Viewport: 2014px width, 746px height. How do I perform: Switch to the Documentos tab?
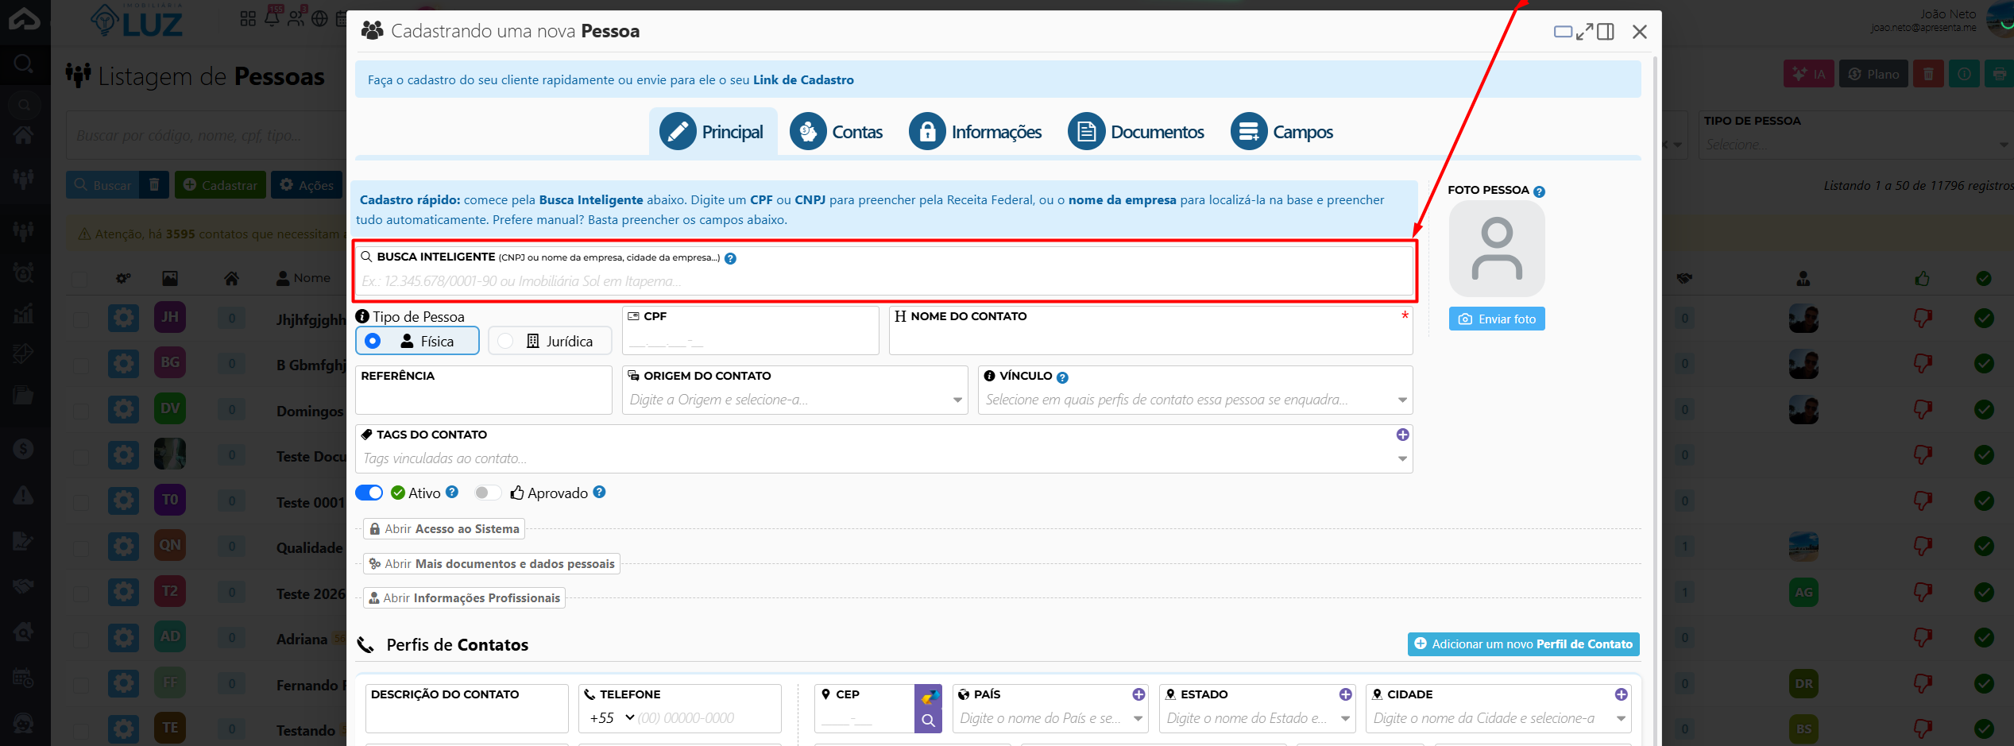click(1136, 132)
